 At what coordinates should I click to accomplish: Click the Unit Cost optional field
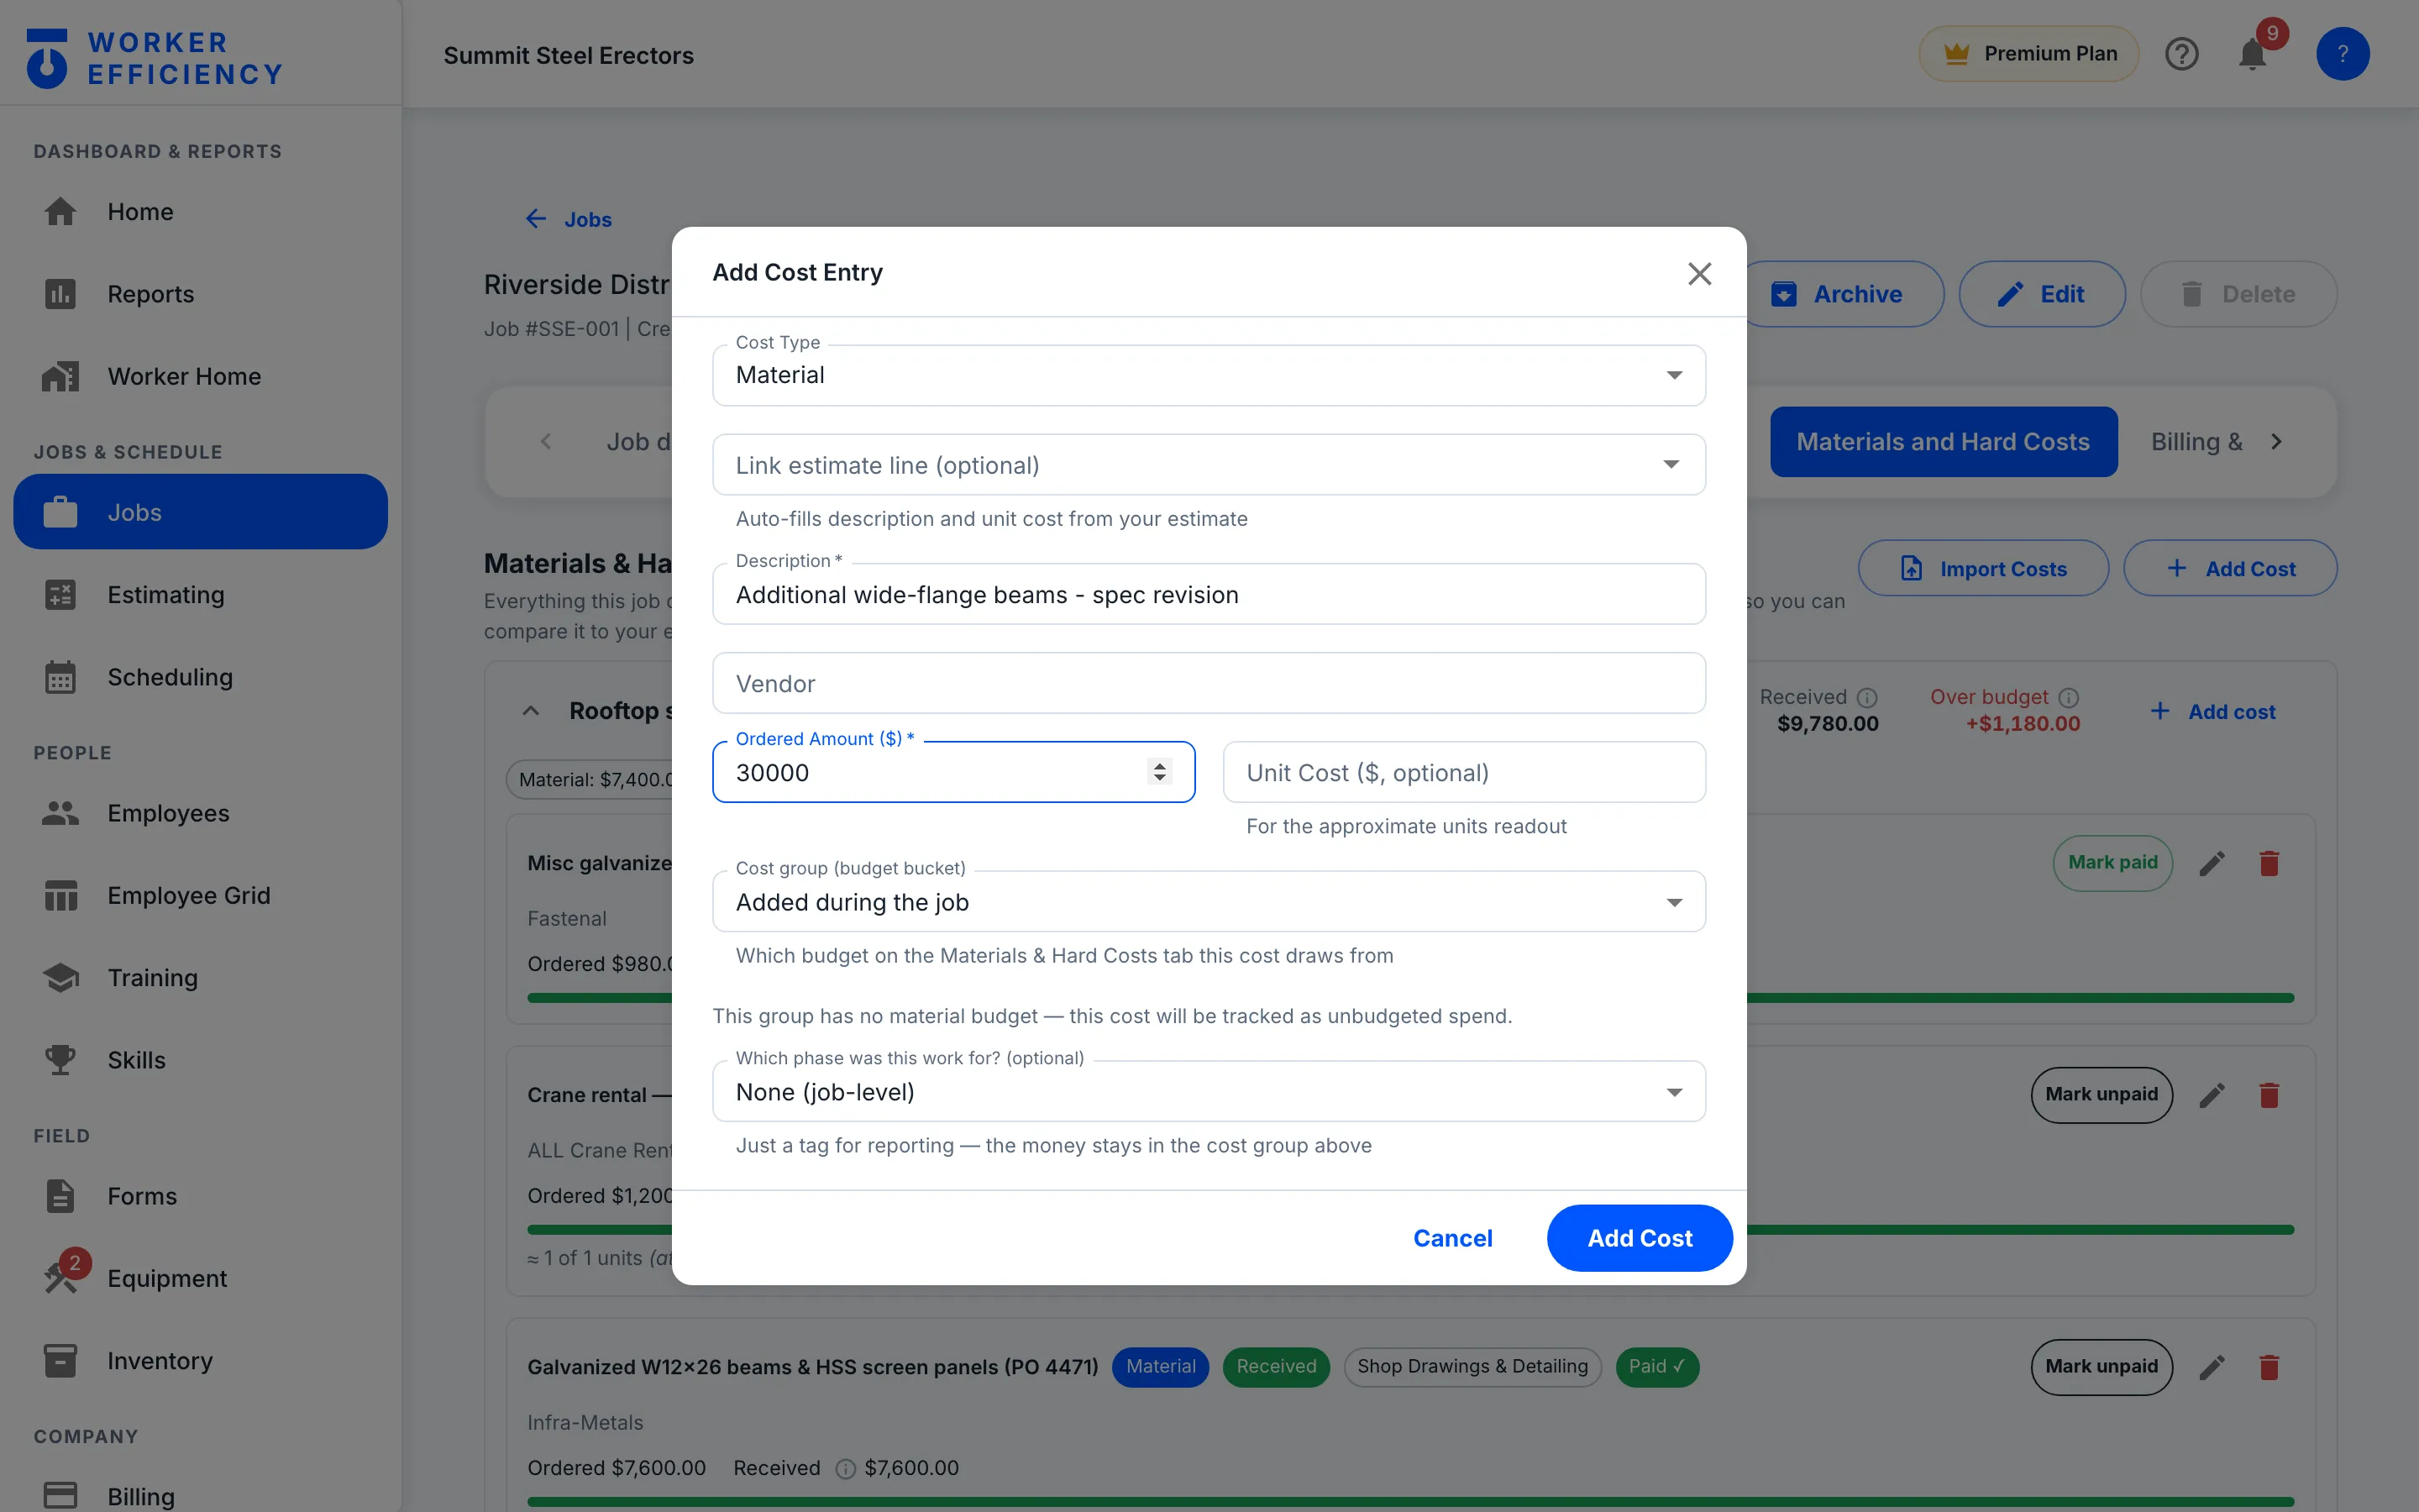pos(1463,773)
